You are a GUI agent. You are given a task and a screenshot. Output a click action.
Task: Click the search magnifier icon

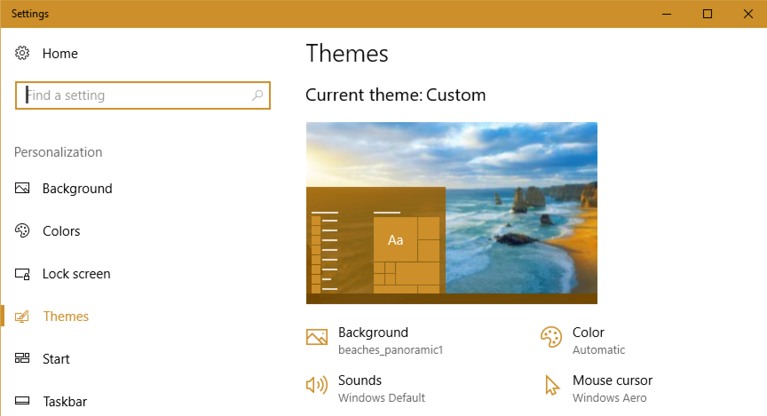(258, 95)
